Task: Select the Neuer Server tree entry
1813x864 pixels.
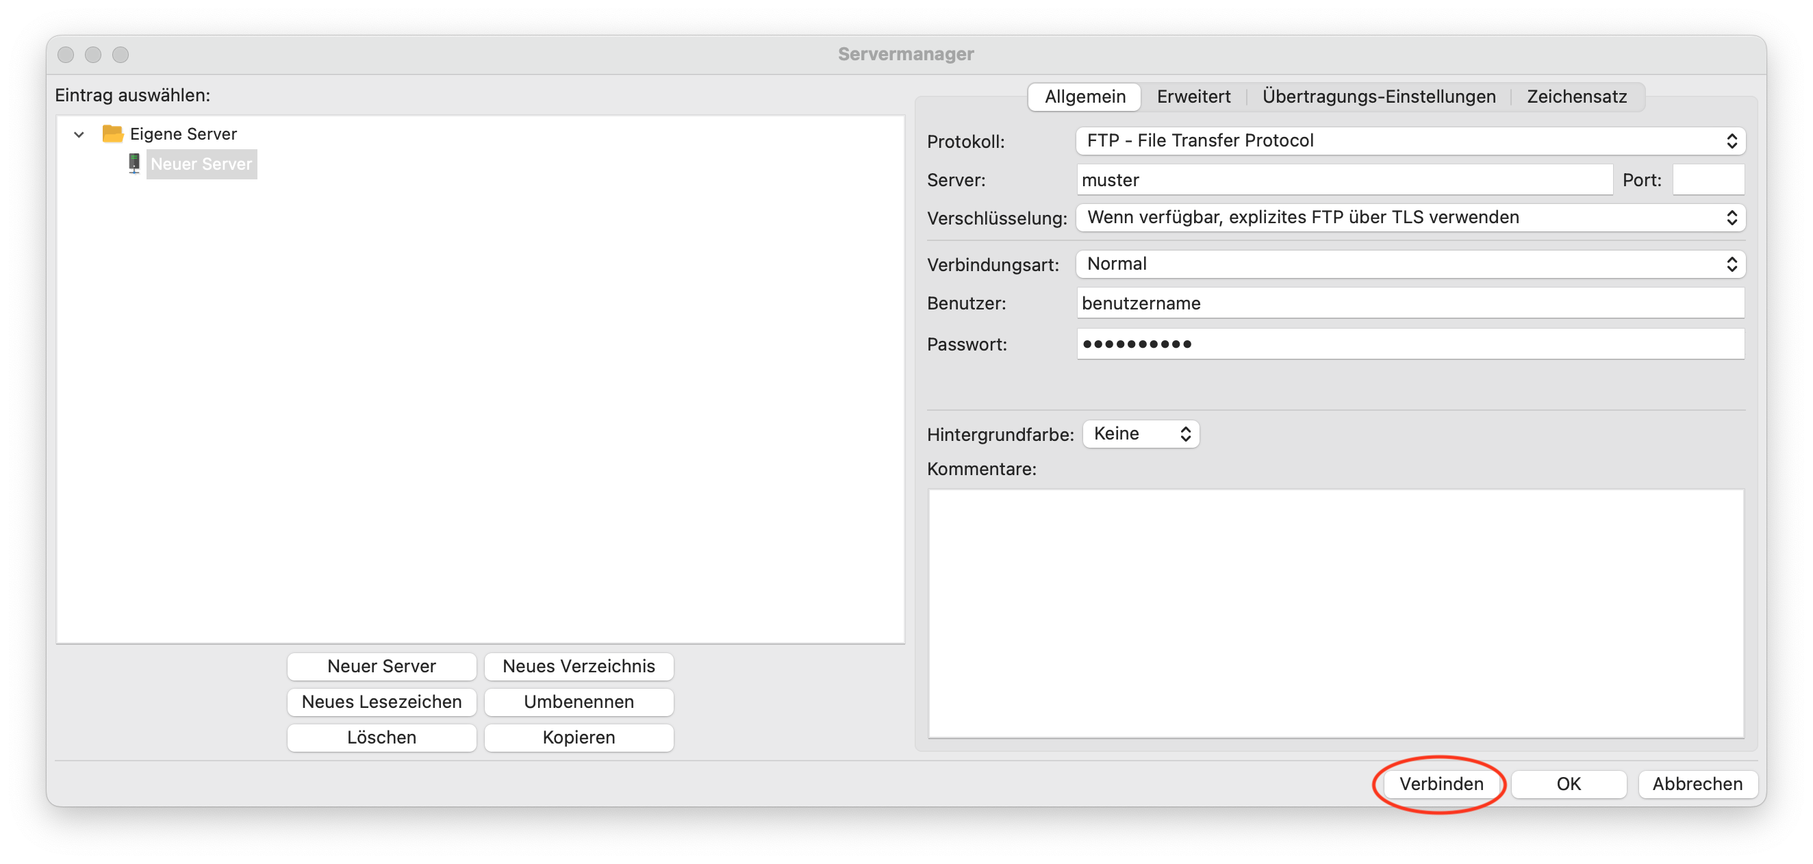Action: point(201,164)
